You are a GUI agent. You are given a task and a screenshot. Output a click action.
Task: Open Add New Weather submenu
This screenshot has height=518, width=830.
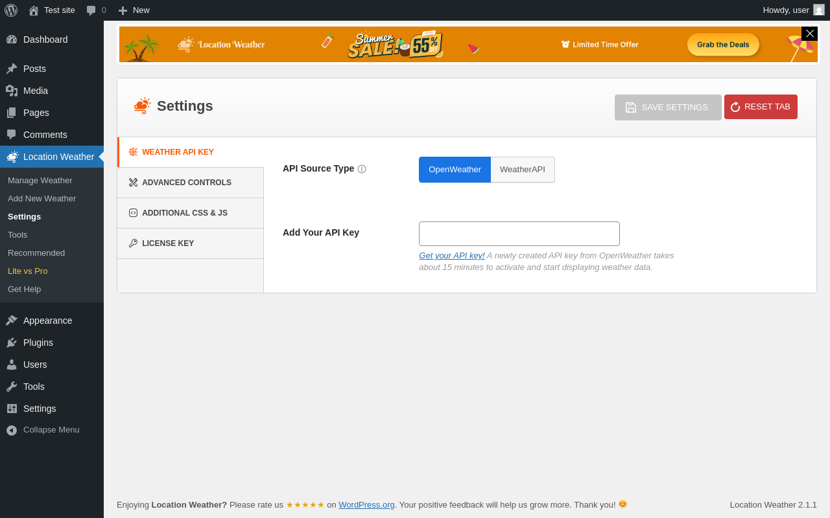pyautogui.click(x=41, y=199)
